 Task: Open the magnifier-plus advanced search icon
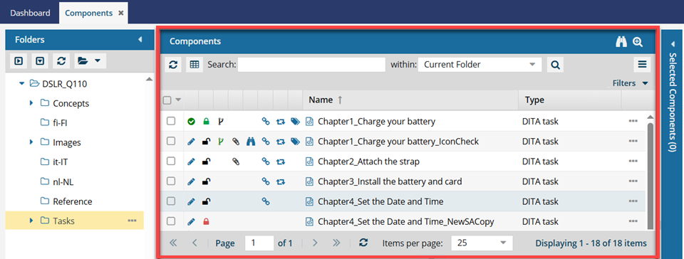[638, 42]
